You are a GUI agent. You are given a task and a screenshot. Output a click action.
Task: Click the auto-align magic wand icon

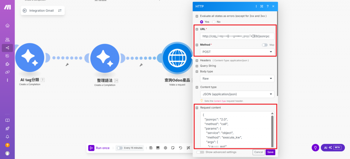tap(188, 148)
